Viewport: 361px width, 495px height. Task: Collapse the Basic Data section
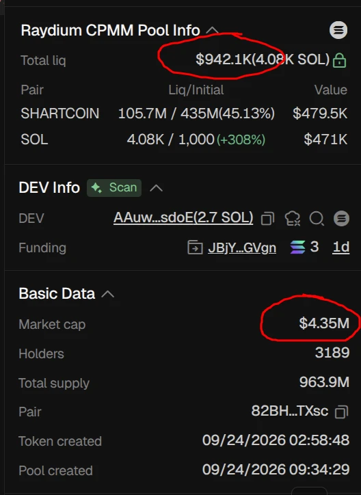tap(107, 294)
